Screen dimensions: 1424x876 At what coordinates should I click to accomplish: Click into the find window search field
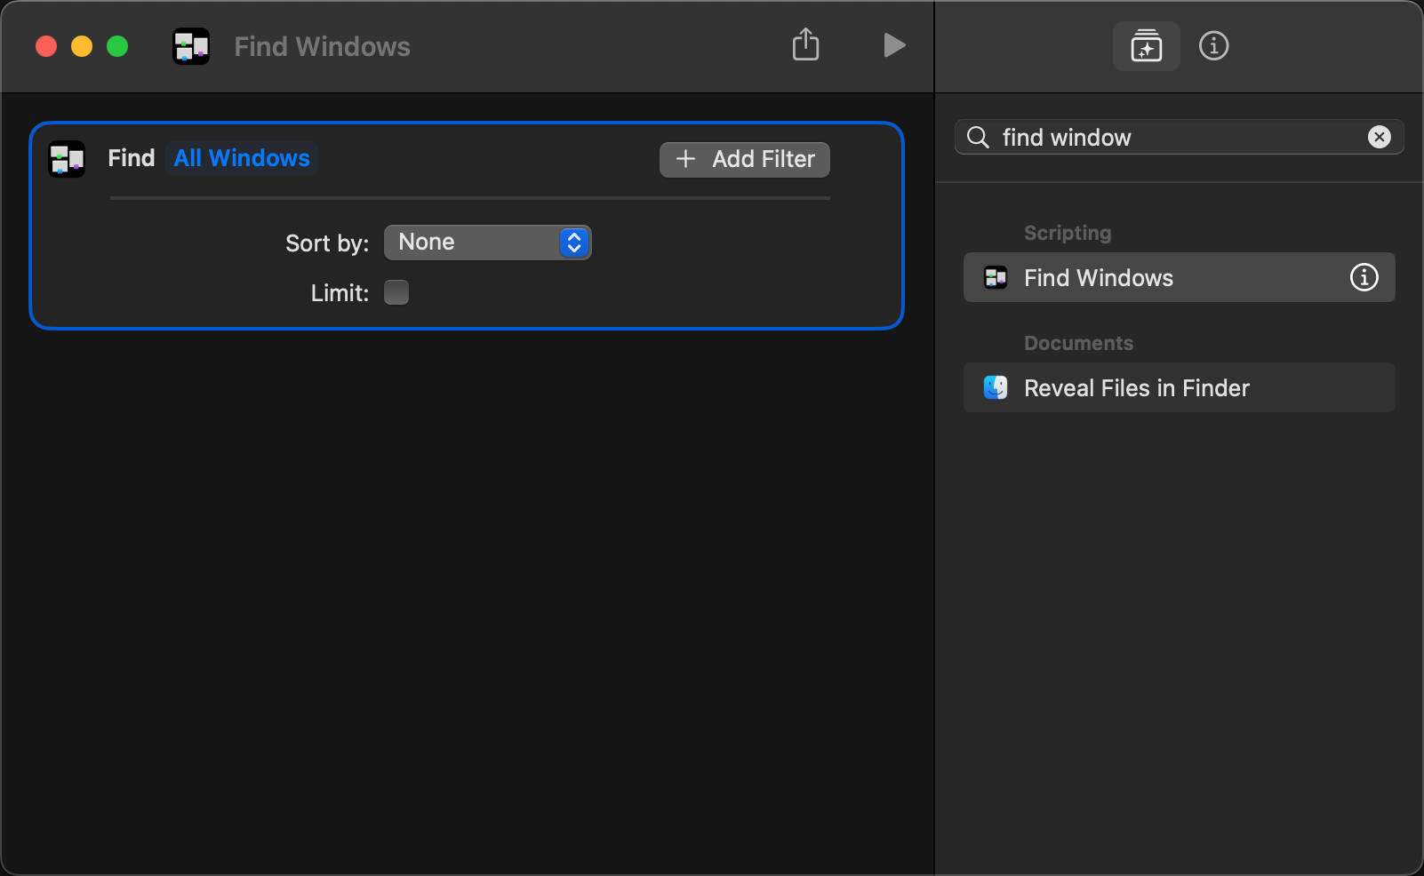pyautogui.click(x=1179, y=137)
